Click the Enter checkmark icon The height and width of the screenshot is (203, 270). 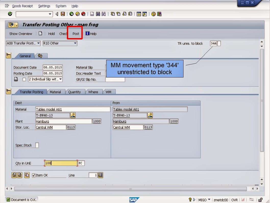10,14
